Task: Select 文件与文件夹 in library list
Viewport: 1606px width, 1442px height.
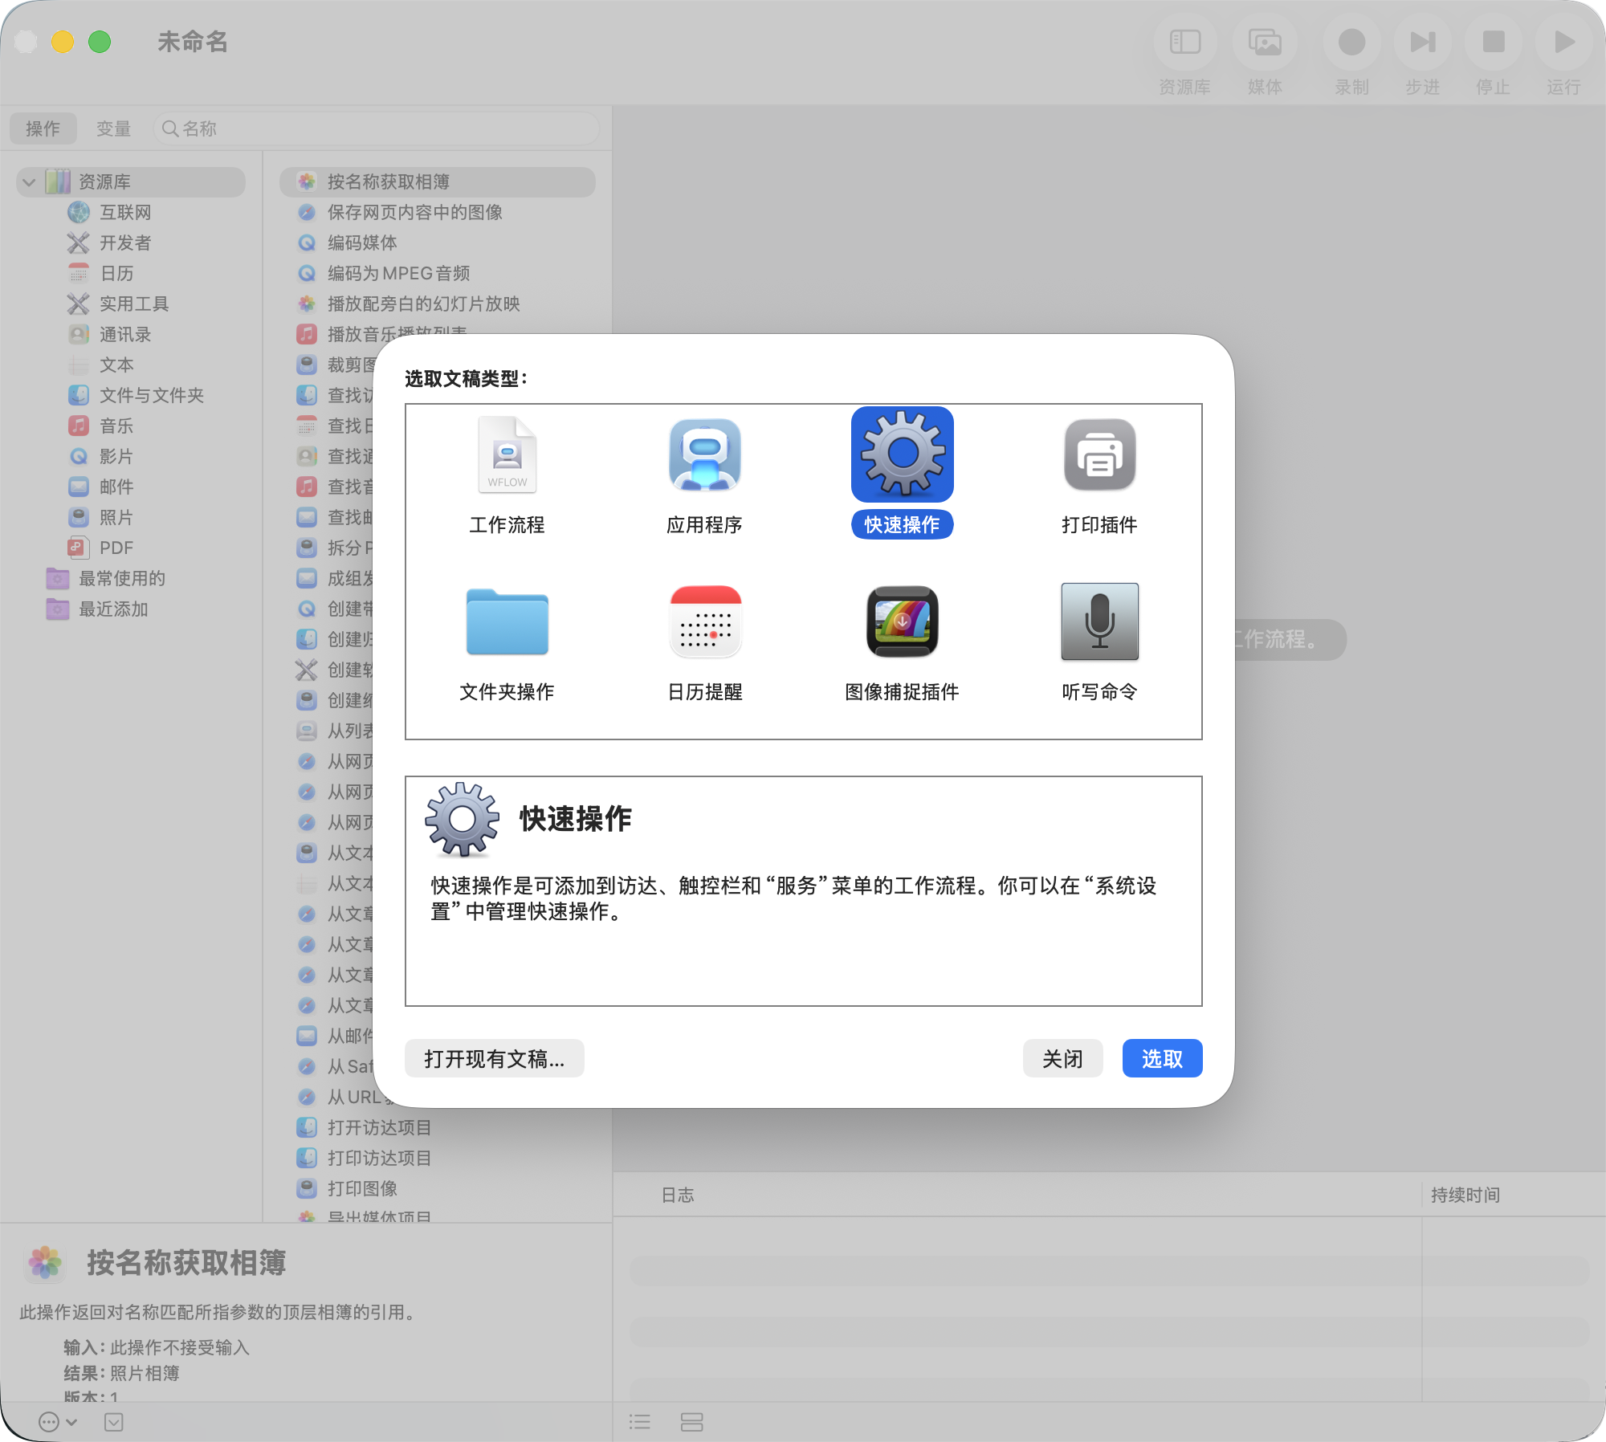Action: point(151,395)
